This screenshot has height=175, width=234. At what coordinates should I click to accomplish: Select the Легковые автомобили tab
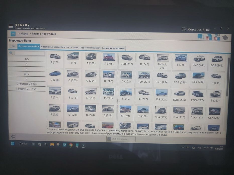(x=29, y=46)
